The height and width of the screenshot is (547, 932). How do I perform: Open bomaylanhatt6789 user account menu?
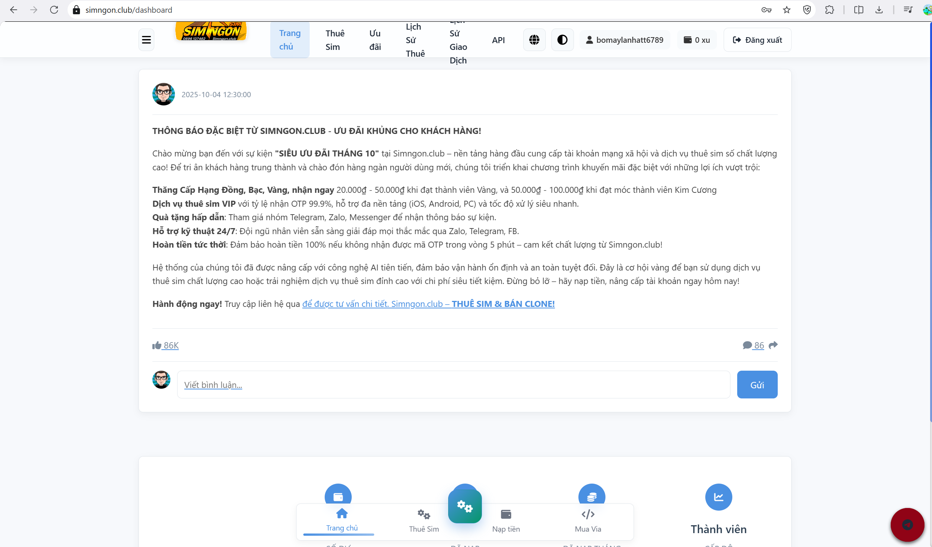point(625,40)
